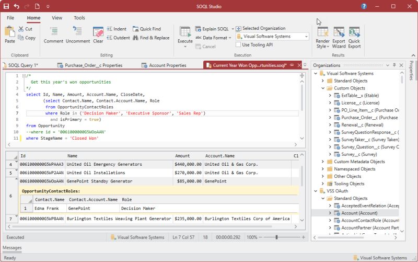The image size is (418, 262).
Task: Collapse the comment block on line 1
Action: point(24,76)
